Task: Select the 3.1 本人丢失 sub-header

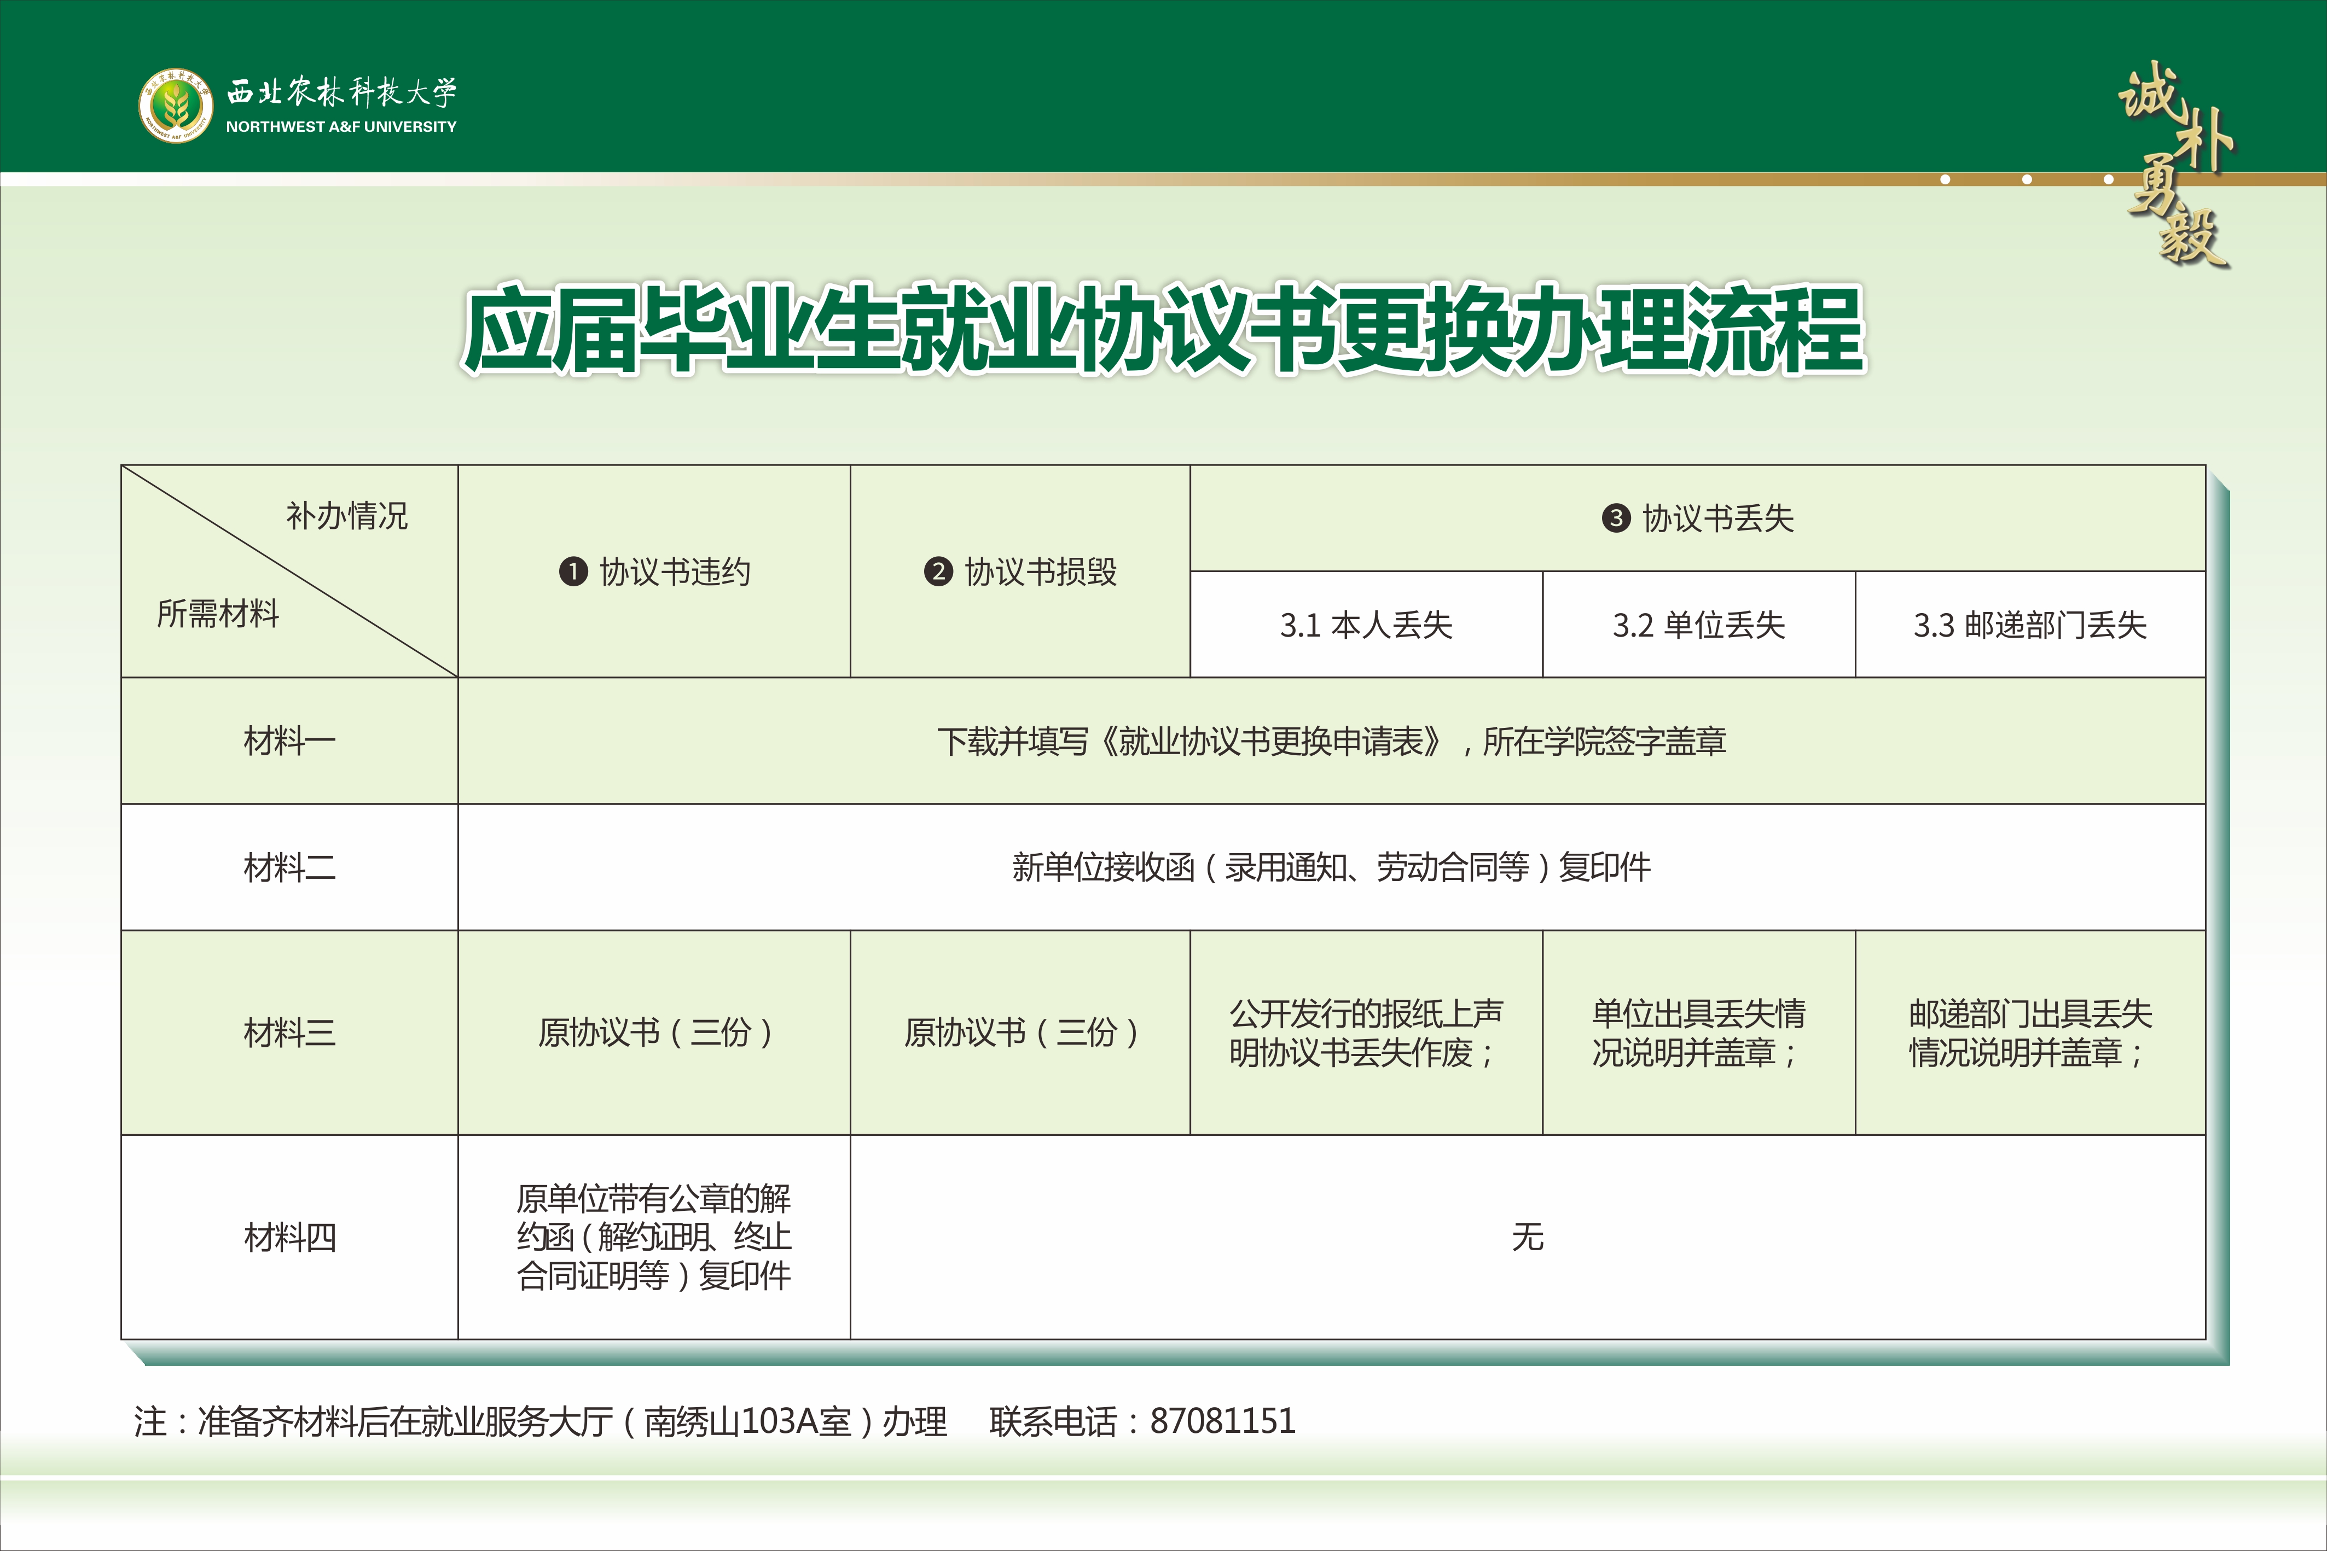Action: [x=1365, y=625]
